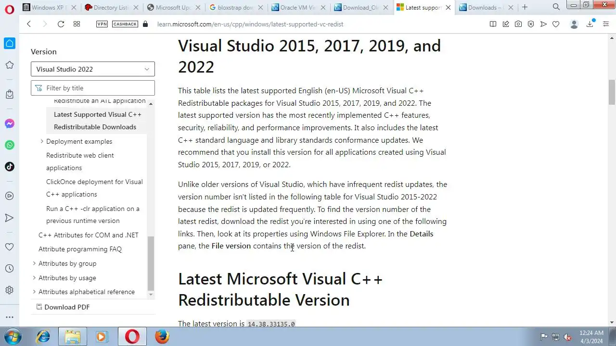
Task: Open Latest Supported Visual C++ Redistributable Downloads
Action: [97, 121]
